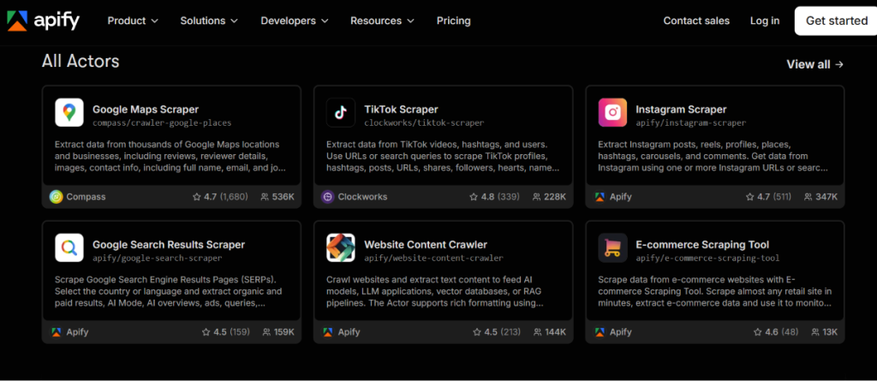Click the Log in link
This screenshot has height=381, width=877.
click(765, 21)
